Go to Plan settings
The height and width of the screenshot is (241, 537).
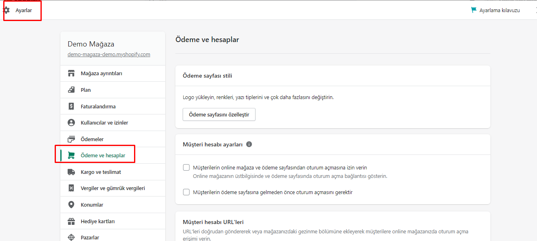[x=113, y=90]
